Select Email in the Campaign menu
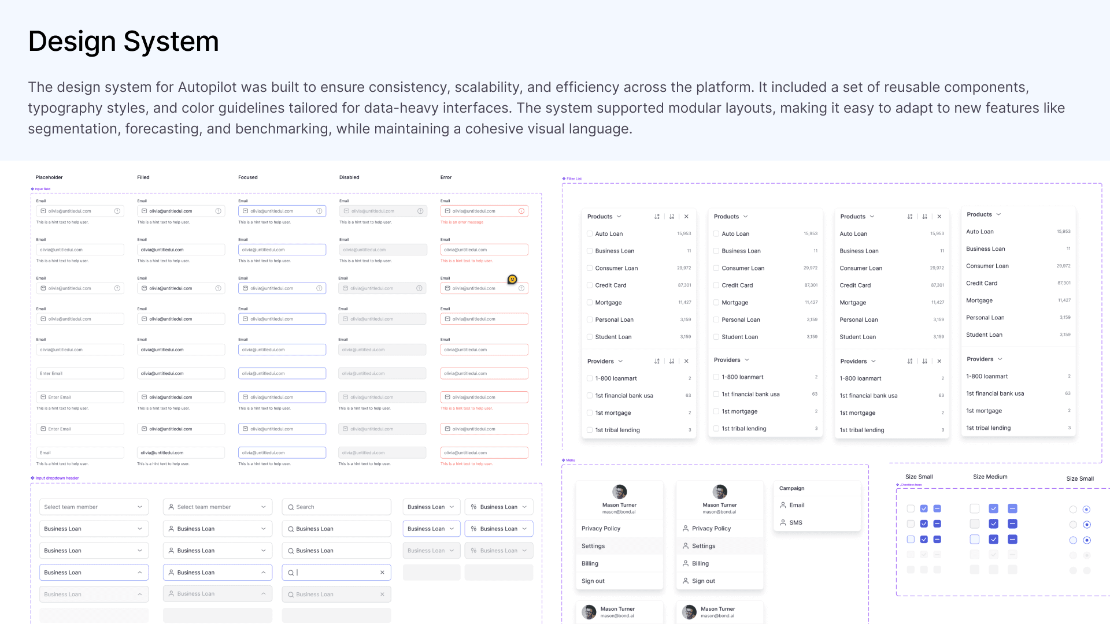Screen dimensions: 1110x624 [x=797, y=505]
